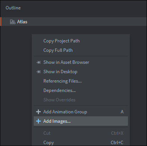Click the blue plus icon beside Add Images
147x146 pixels.
click(x=39, y=121)
